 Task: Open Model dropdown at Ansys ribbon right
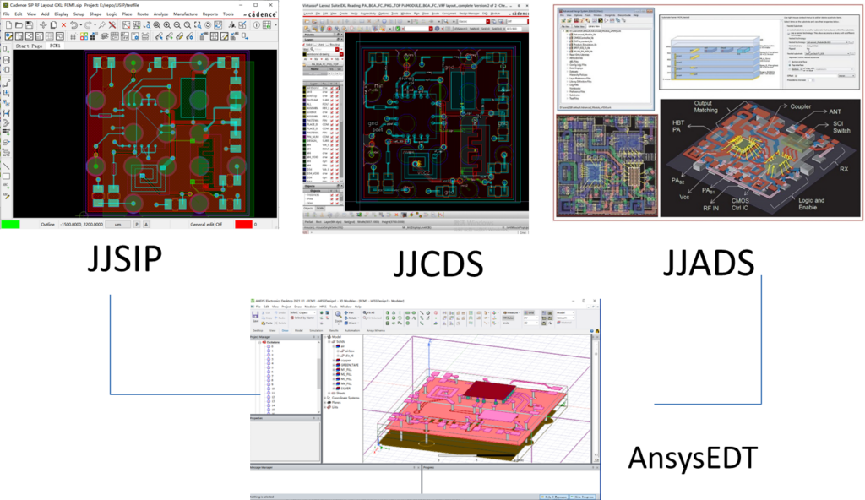click(565, 312)
